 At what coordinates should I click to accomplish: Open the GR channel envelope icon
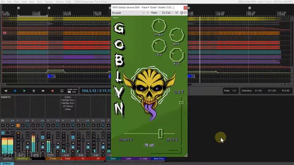[103, 133]
